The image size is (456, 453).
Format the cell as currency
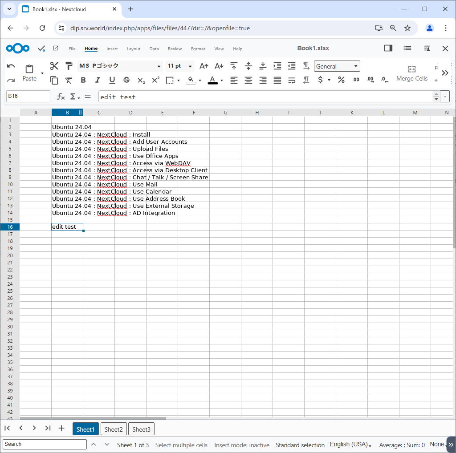pos(320,80)
